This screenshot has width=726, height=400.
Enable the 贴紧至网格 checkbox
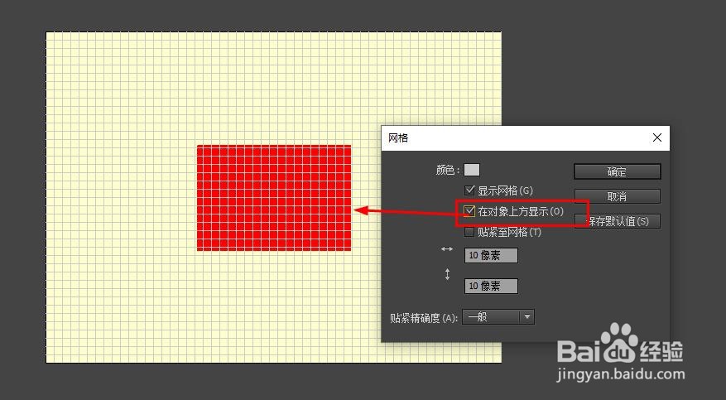(469, 232)
